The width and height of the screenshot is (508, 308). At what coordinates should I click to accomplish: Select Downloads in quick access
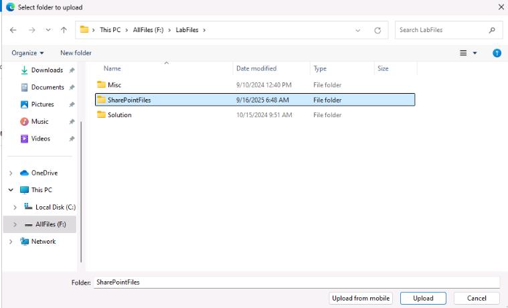click(x=46, y=70)
